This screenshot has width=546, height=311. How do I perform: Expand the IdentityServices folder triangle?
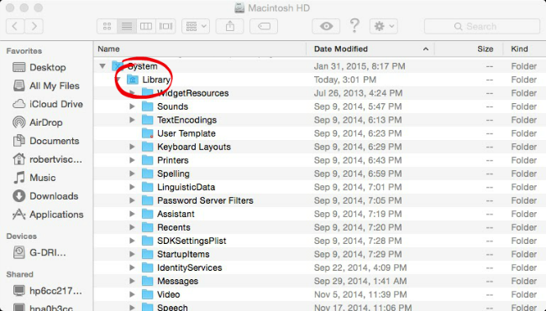tap(132, 267)
